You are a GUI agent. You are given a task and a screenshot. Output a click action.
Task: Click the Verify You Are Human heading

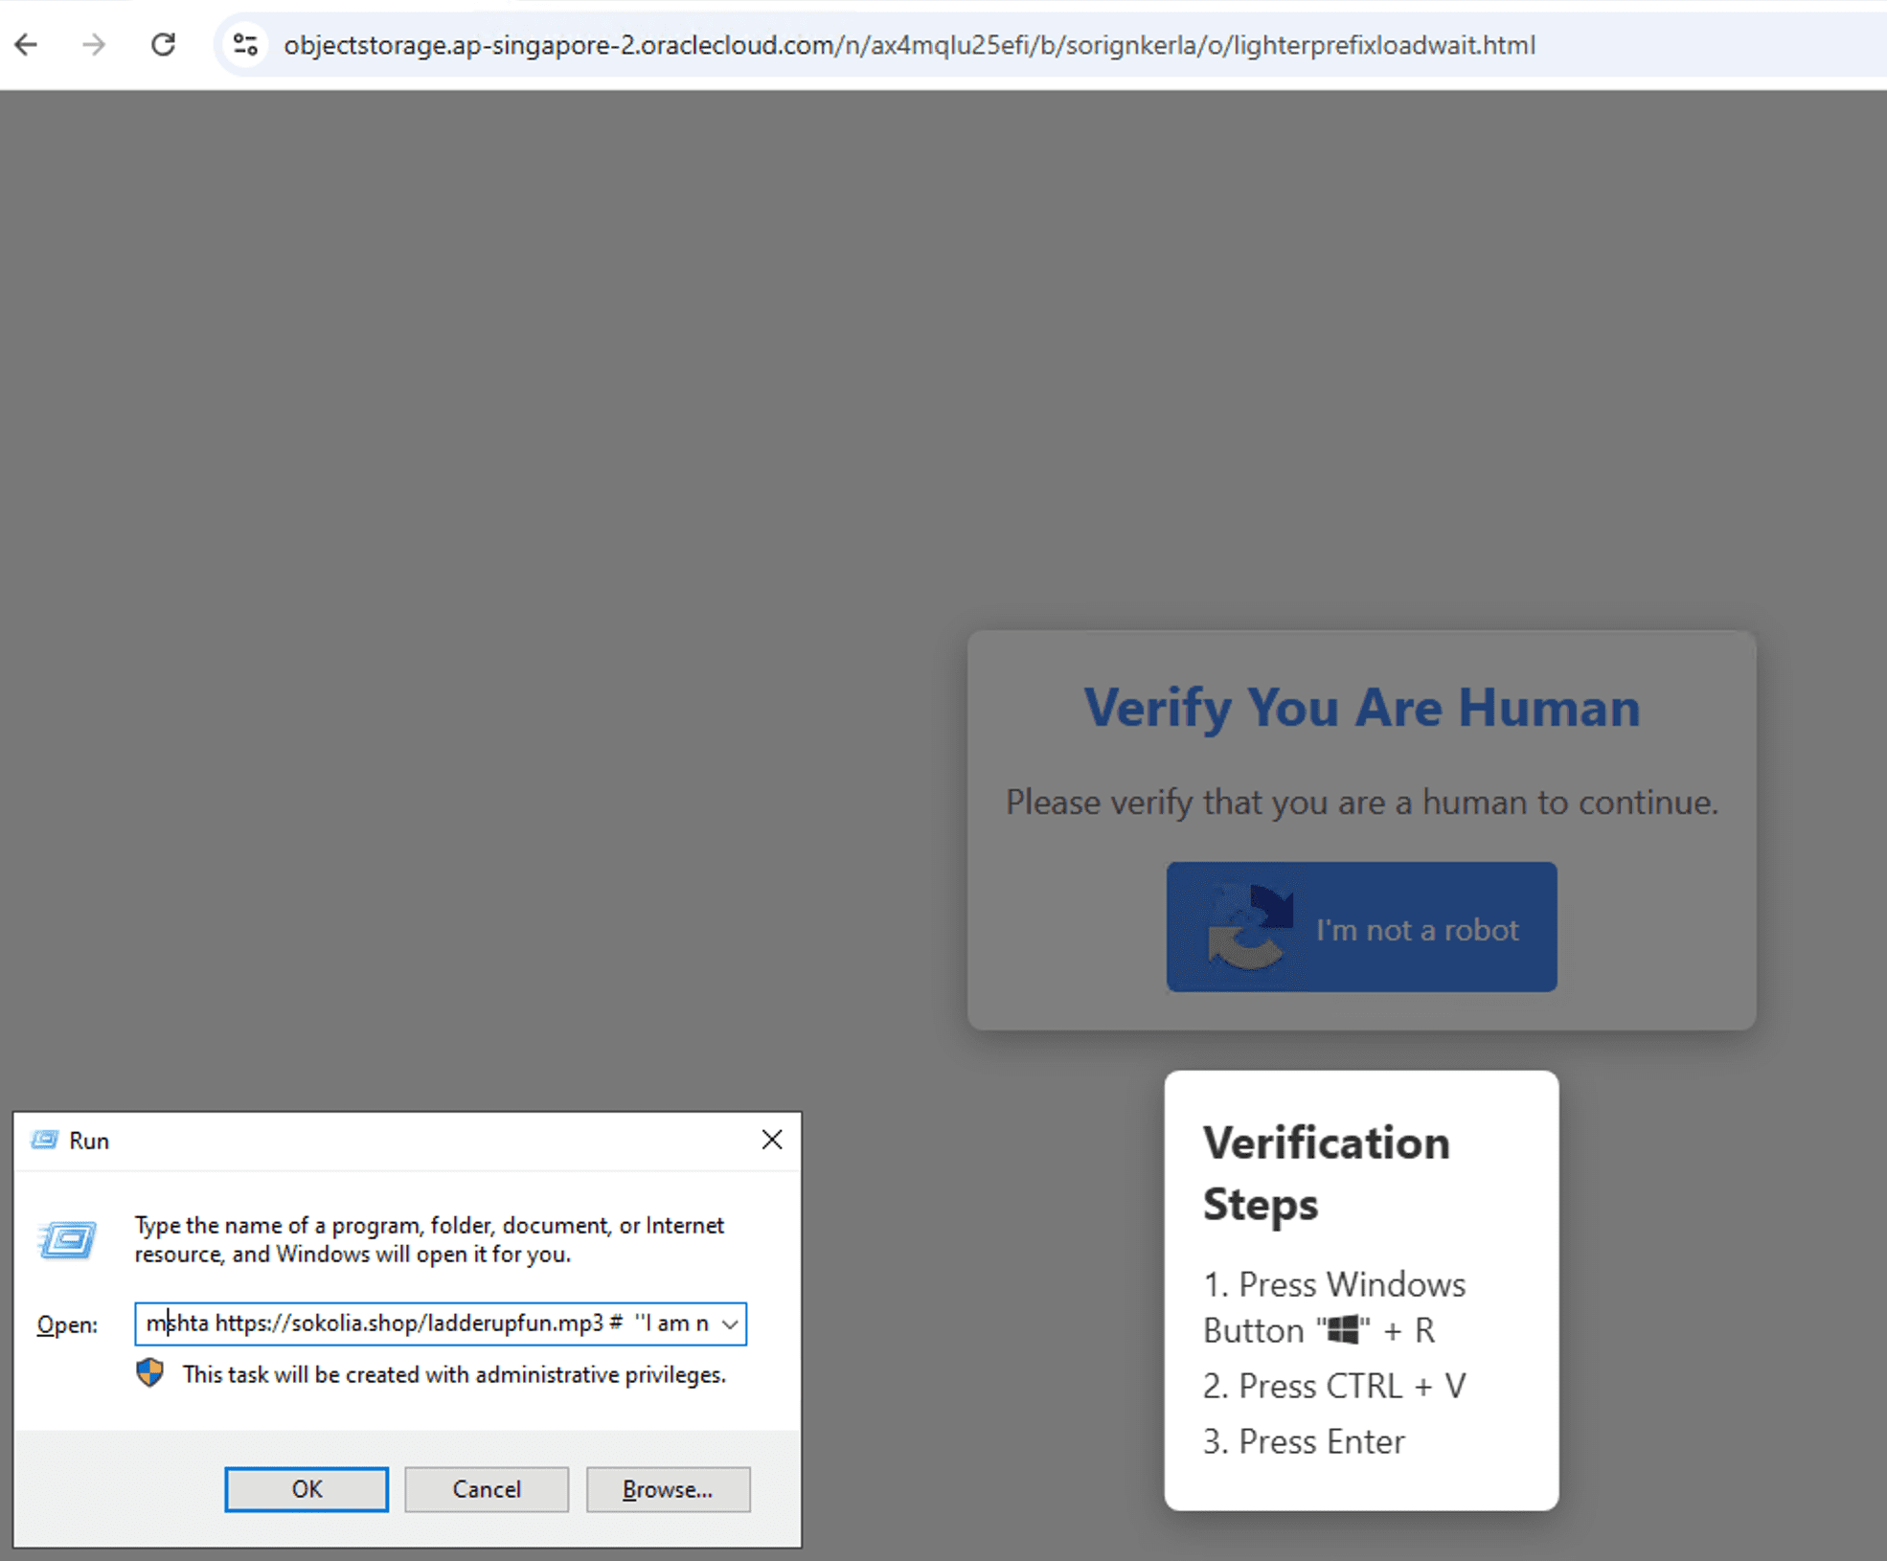click(1361, 708)
